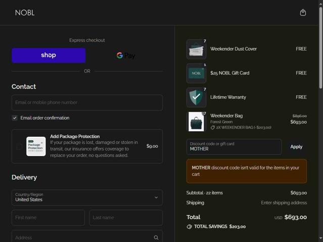Click the NOBL store logo
Screen dimensions: 323x242
(x=25, y=13)
